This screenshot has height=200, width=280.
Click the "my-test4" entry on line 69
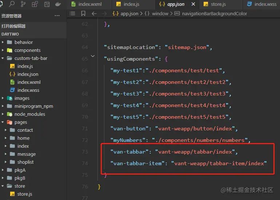pos(171,105)
